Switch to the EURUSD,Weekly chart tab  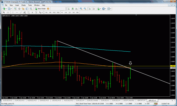[93, 100]
